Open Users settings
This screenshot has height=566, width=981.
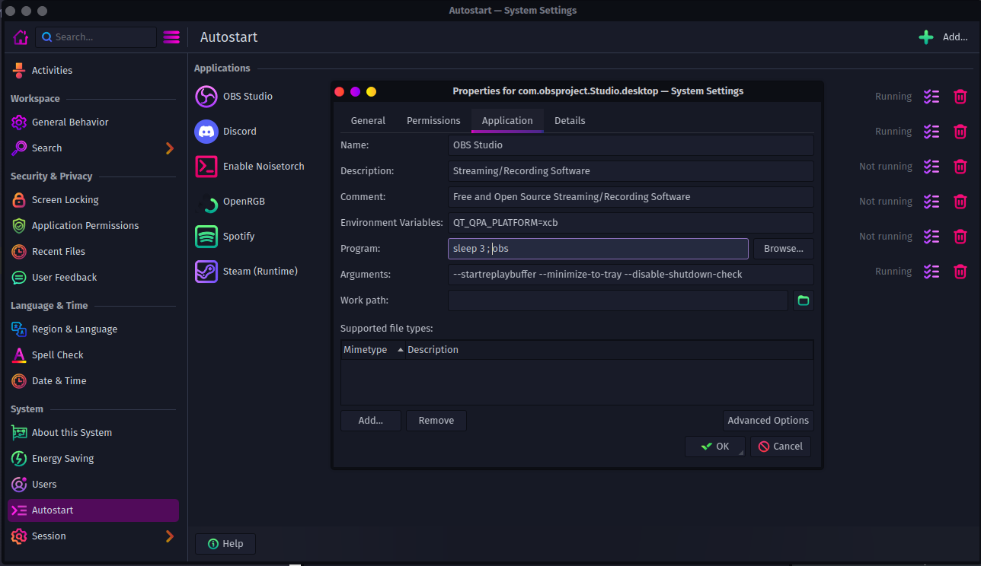coord(93,485)
